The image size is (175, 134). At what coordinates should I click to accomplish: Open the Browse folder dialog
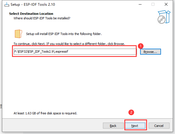coord(150,51)
